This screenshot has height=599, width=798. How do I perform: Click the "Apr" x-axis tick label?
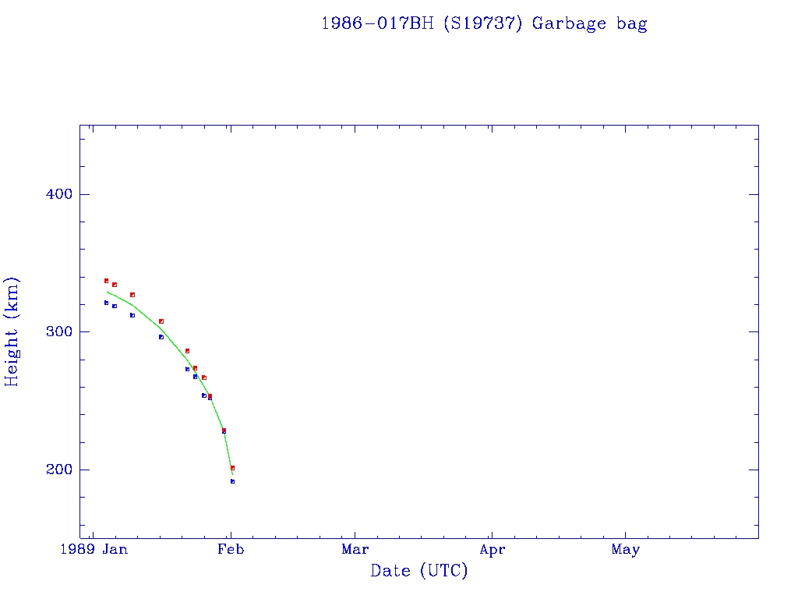coord(492,550)
